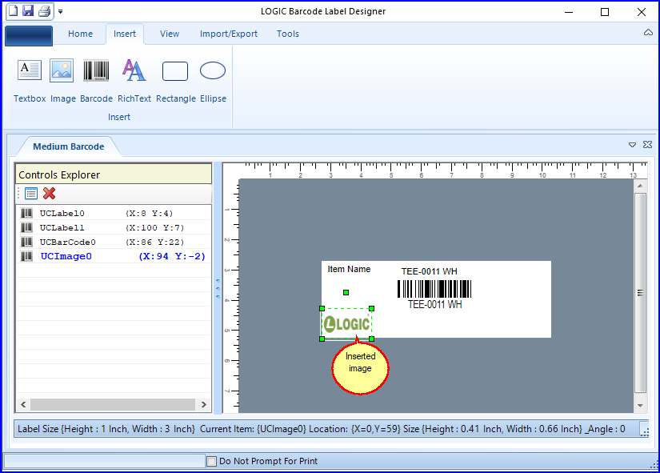Viewport: 660px width, 473px height.
Task: Click the inserted LOGIC logo image
Action: 347,324
